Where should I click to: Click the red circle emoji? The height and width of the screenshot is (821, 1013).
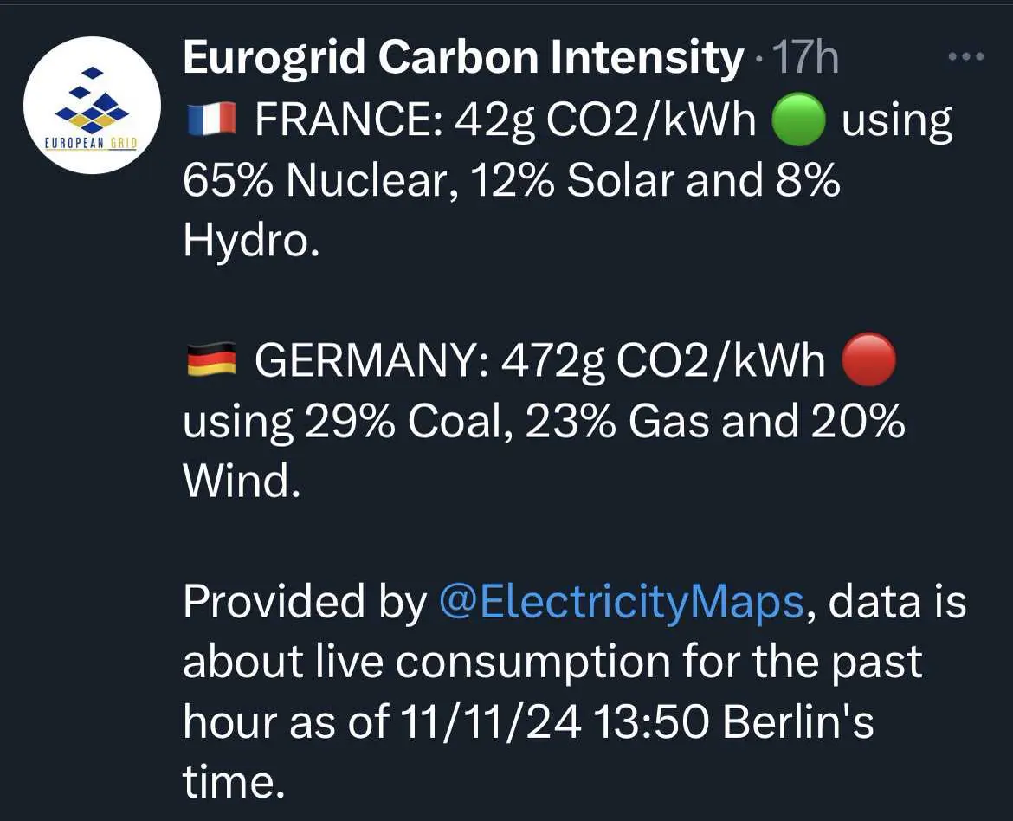point(868,361)
